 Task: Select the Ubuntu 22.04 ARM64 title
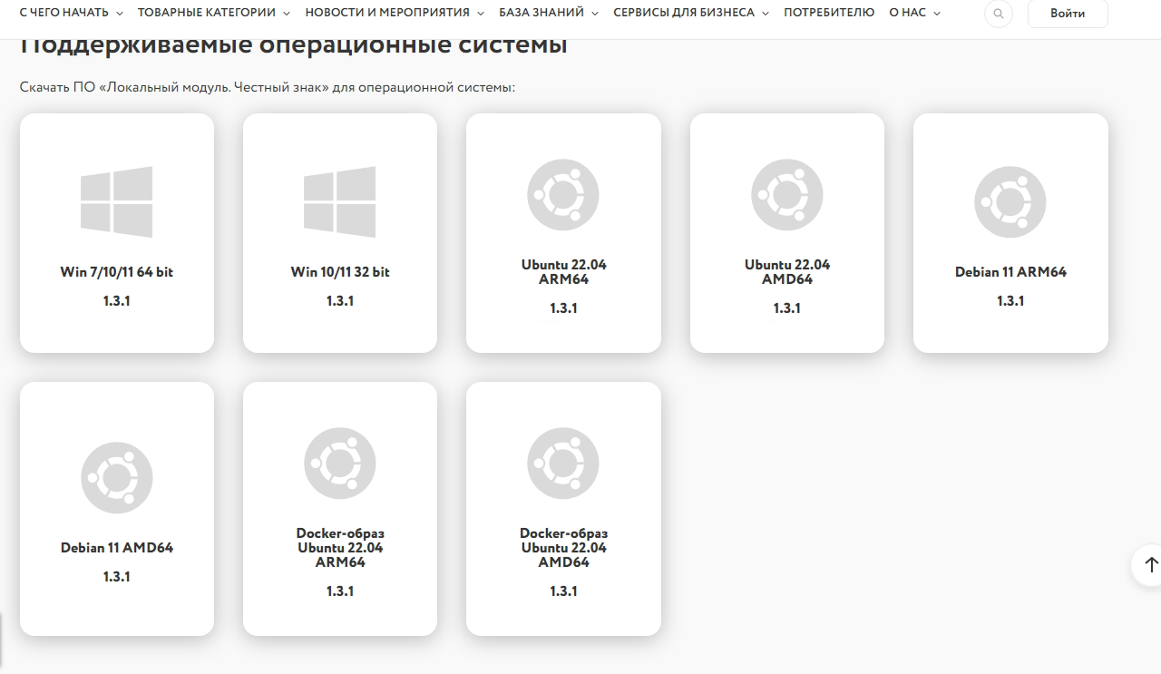point(563,272)
